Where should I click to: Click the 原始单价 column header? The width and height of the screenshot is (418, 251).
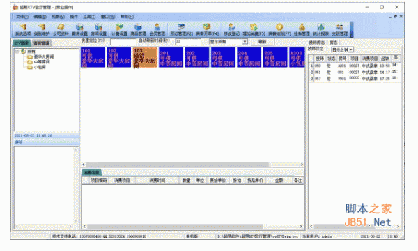tap(217, 181)
